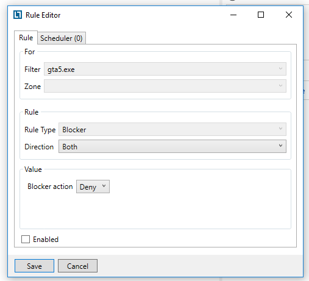The width and height of the screenshot is (309, 281).
Task: Open the Filter combo box showing gta5.exe
Action: tap(165, 69)
